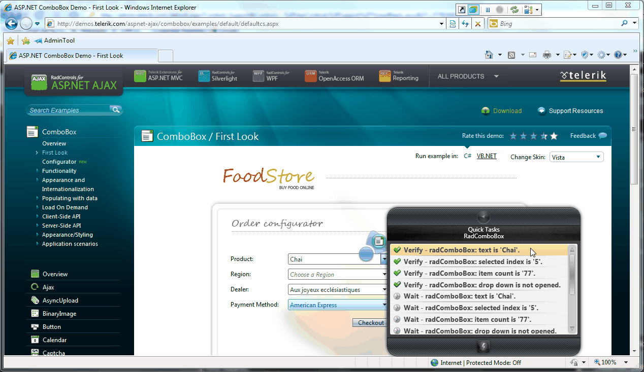Click the Bing search magnifier icon
The image size is (644, 372).
pyautogui.click(x=624, y=23)
